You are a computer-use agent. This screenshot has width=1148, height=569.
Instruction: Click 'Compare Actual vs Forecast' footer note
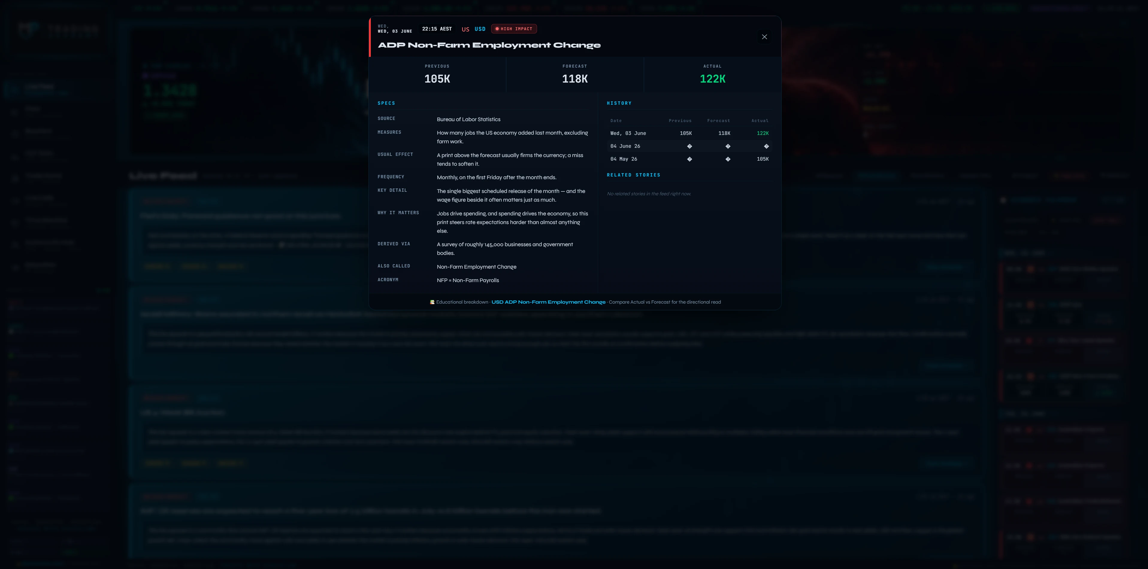point(665,302)
